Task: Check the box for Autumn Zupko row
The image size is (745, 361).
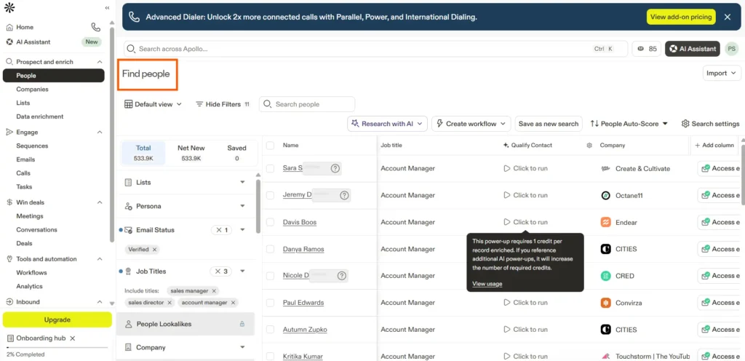Action: tap(271, 329)
